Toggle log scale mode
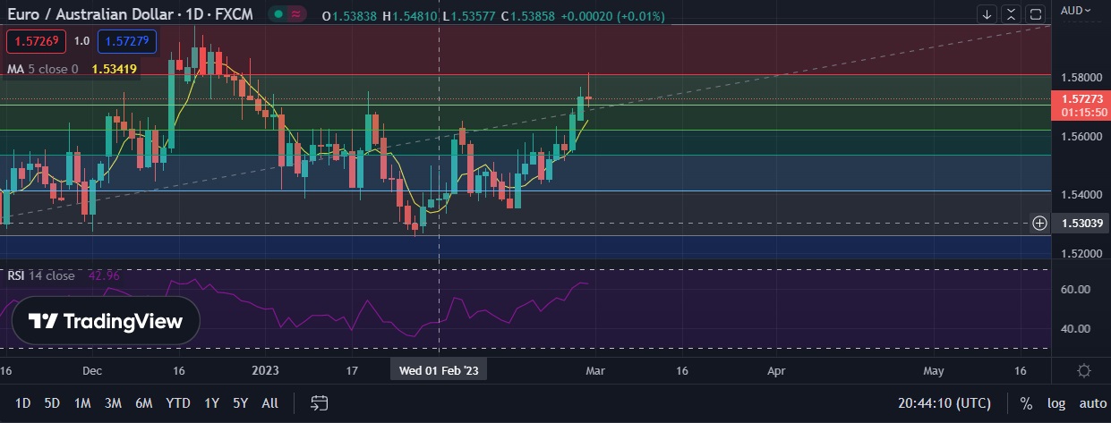This screenshot has width=1111, height=423. (x=1055, y=403)
